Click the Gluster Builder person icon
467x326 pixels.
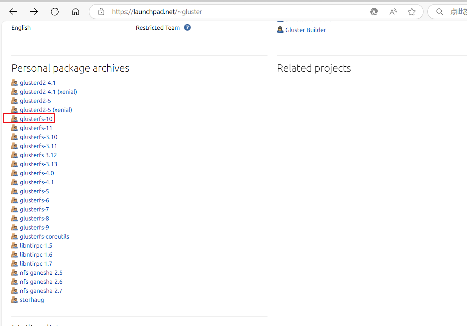280,30
